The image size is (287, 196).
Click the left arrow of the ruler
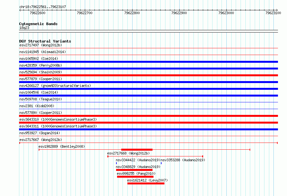point(20,10)
